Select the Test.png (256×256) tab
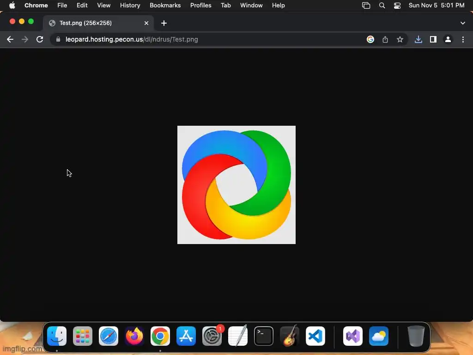This screenshot has width=473, height=355. tap(98, 23)
